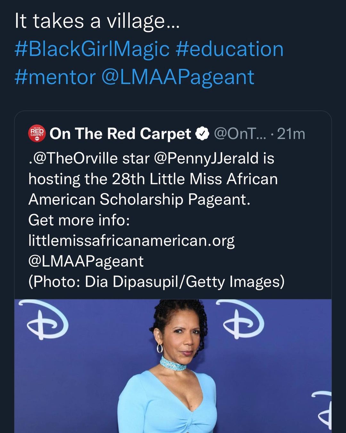Open the #BlackGirlMagic hashtag

(92, 49)
